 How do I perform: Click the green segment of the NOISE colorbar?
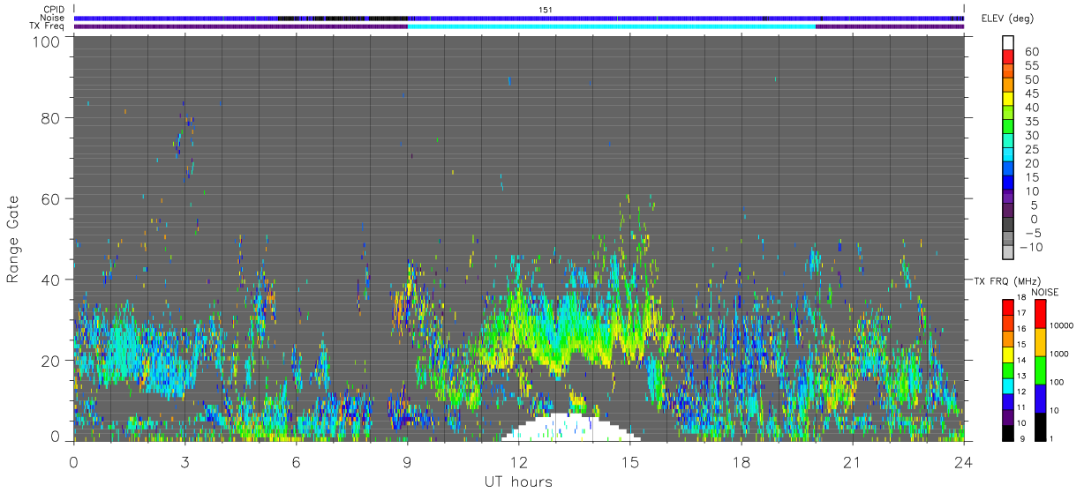coord(1040,370)
